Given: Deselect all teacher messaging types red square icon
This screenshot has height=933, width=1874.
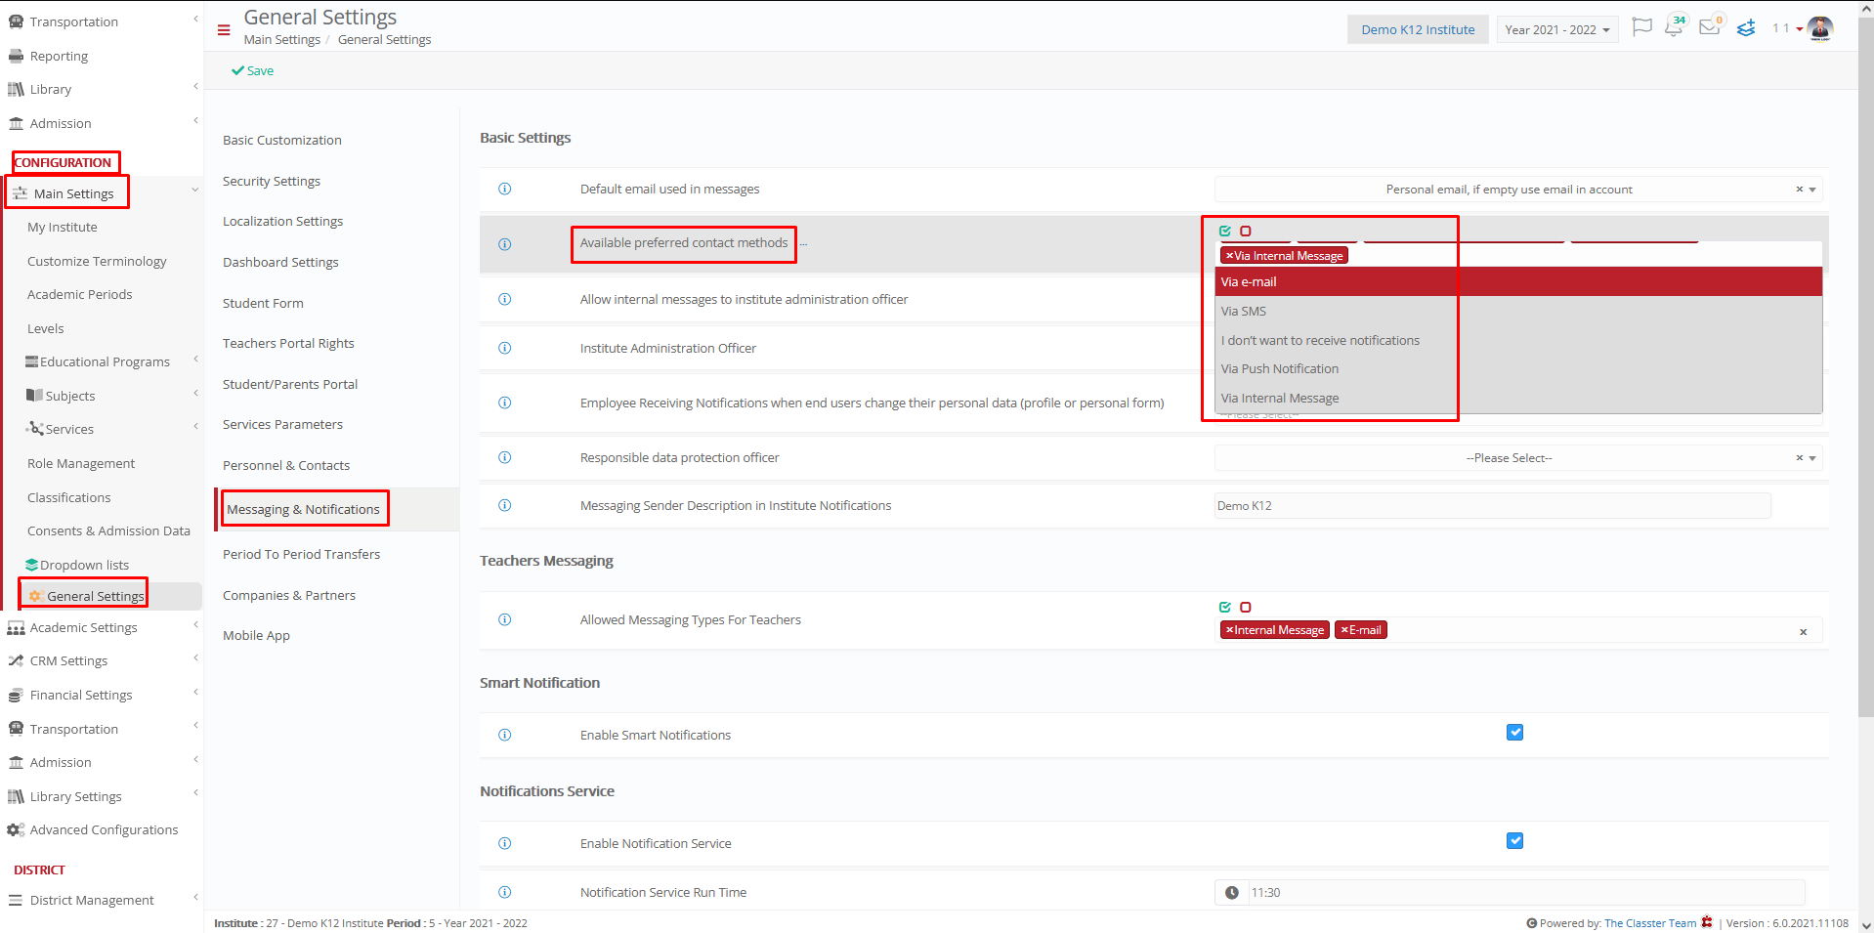Looking at the screenshot, I should point(1246,607).
